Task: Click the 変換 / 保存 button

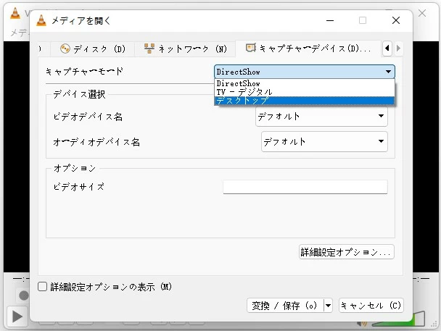Action: tap(284, 306)
